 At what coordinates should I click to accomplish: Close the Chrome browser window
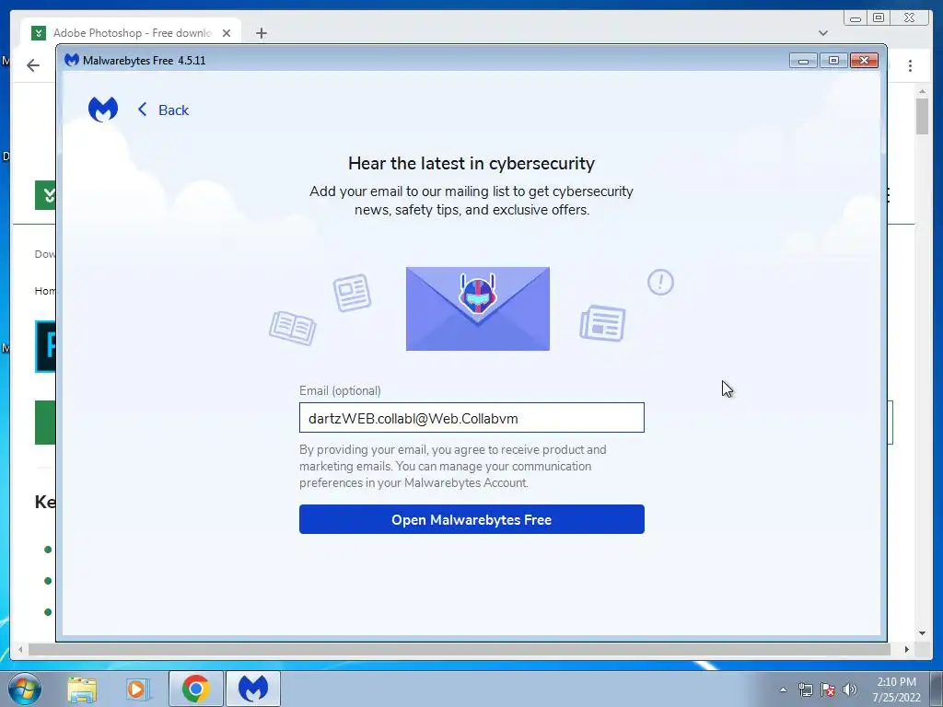[x=910, y=18]
